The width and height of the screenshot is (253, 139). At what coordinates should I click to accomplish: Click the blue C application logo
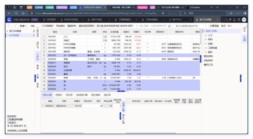pos(9,20)
